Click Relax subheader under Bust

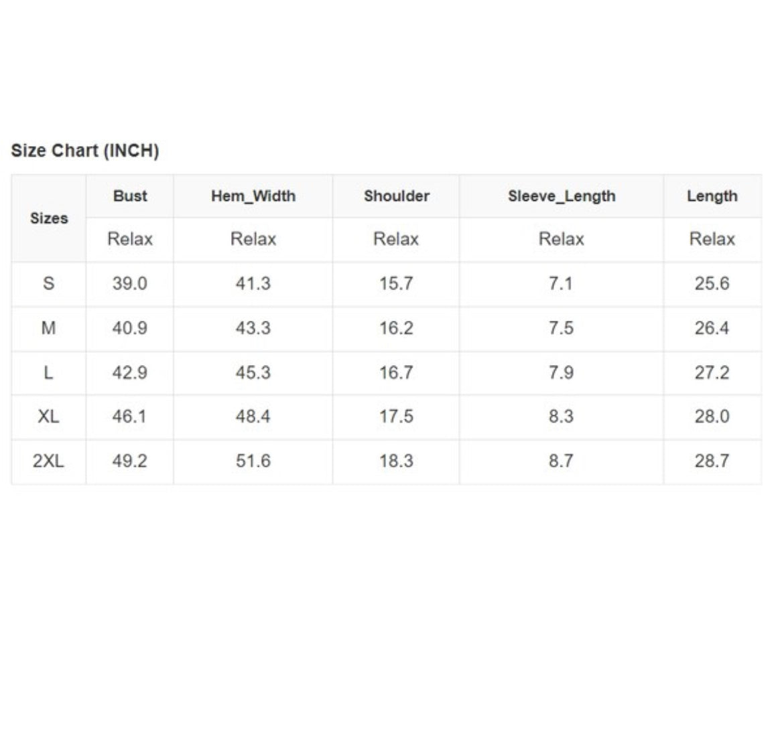(130, 239)
